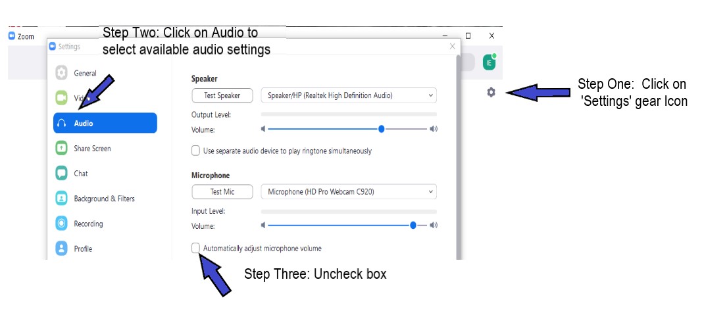Switch to the Audio settings tab
This screenshot has width=704, height=315.
(x=105, y=124)
